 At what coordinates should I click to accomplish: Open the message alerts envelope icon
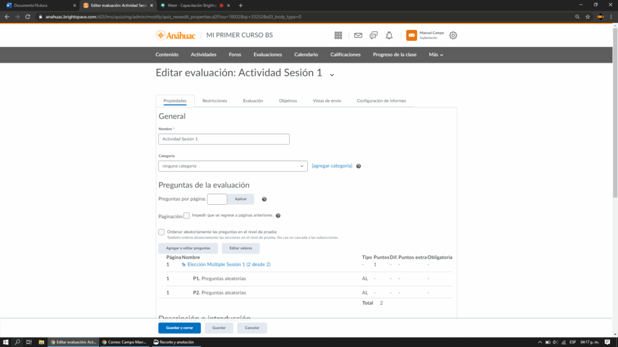click(358, 36)
